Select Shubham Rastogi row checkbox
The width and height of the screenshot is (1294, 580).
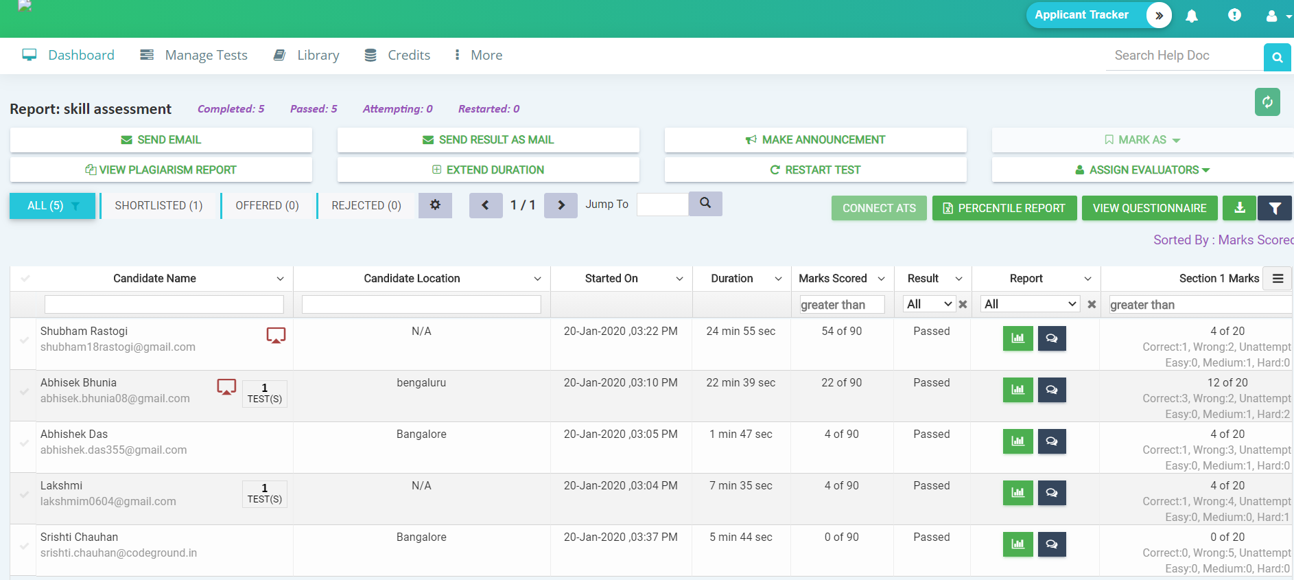pyautogui.click(x=24, y=340)
